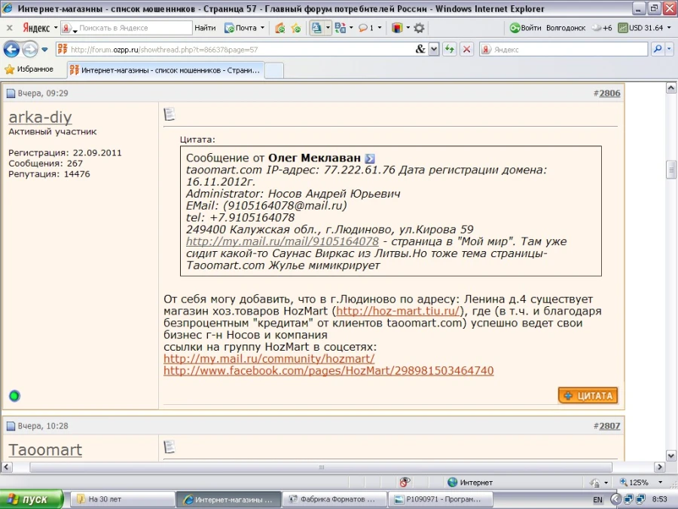Screen dimensions: 678x509
Task: View original post arrow next to Олег Меклаван
Action: point(370,158)
